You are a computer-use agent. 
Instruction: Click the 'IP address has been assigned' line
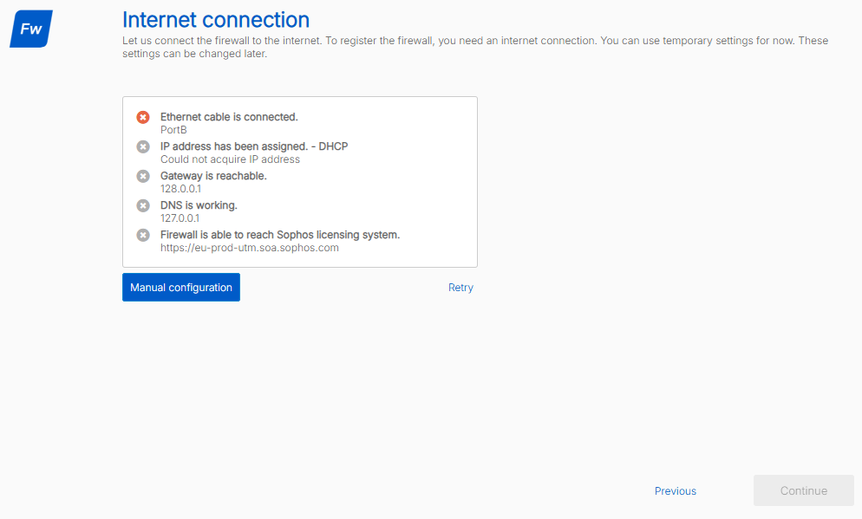coord(254,146)
